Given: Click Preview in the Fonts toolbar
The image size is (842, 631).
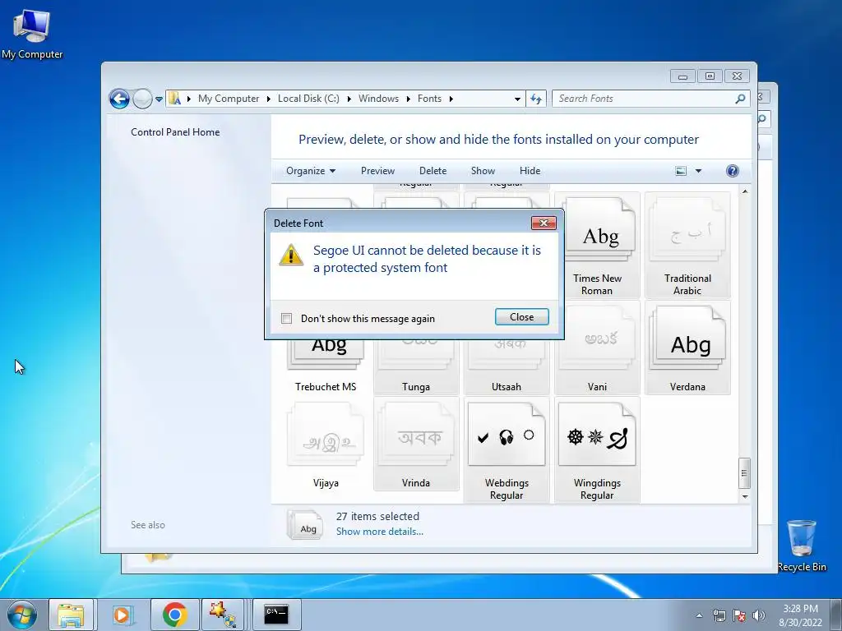Looking at the screenshot, I should pos(377,171).
